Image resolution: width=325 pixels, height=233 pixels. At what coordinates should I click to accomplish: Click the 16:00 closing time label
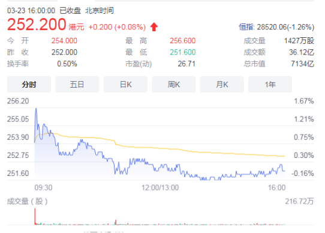(x=276, y=188)
